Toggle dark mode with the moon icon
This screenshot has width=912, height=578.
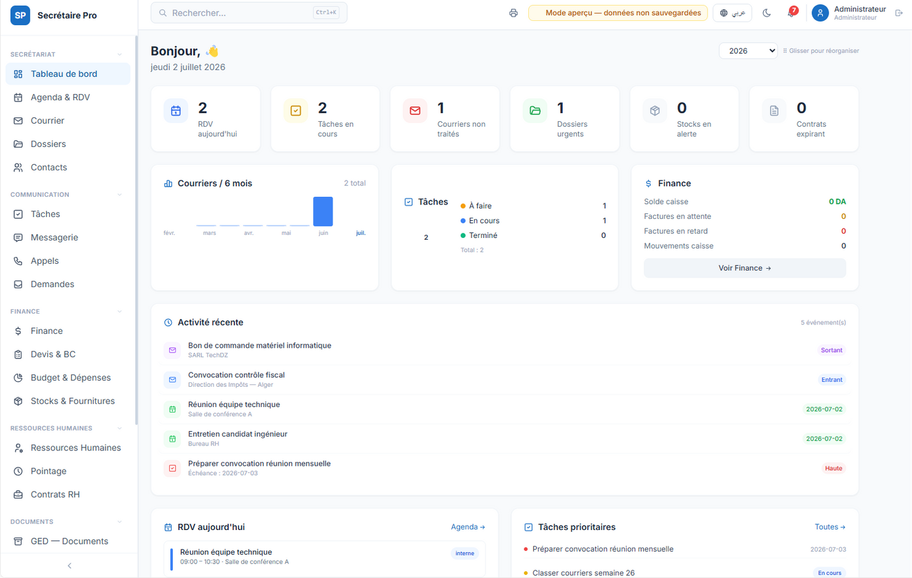pos(767,13)
